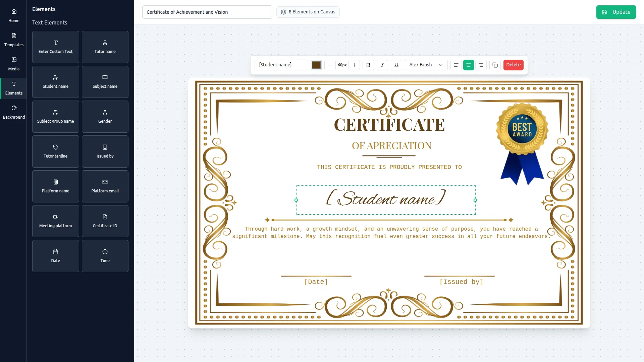Open the text color swatch picker
The width and height of the screenshot is (644, 362).
click(316, 65)
